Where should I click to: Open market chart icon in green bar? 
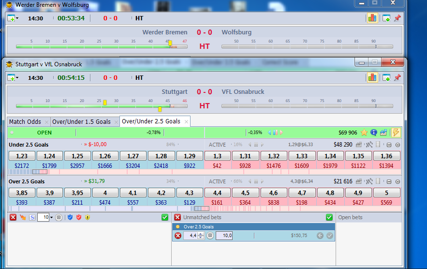(x=383, y=133)
